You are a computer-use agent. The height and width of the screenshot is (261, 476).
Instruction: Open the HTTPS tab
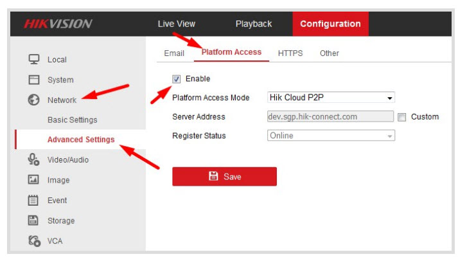pyautogui.click(x=290, y=53)
